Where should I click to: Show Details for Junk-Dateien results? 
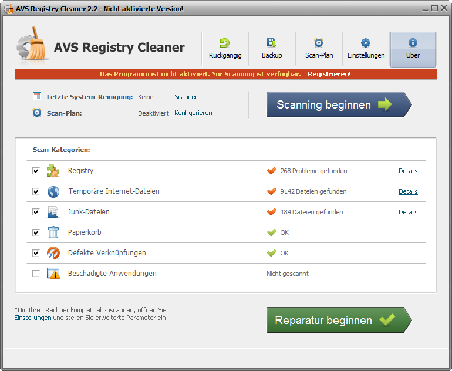pyautogui.click(x=408, y=212)
